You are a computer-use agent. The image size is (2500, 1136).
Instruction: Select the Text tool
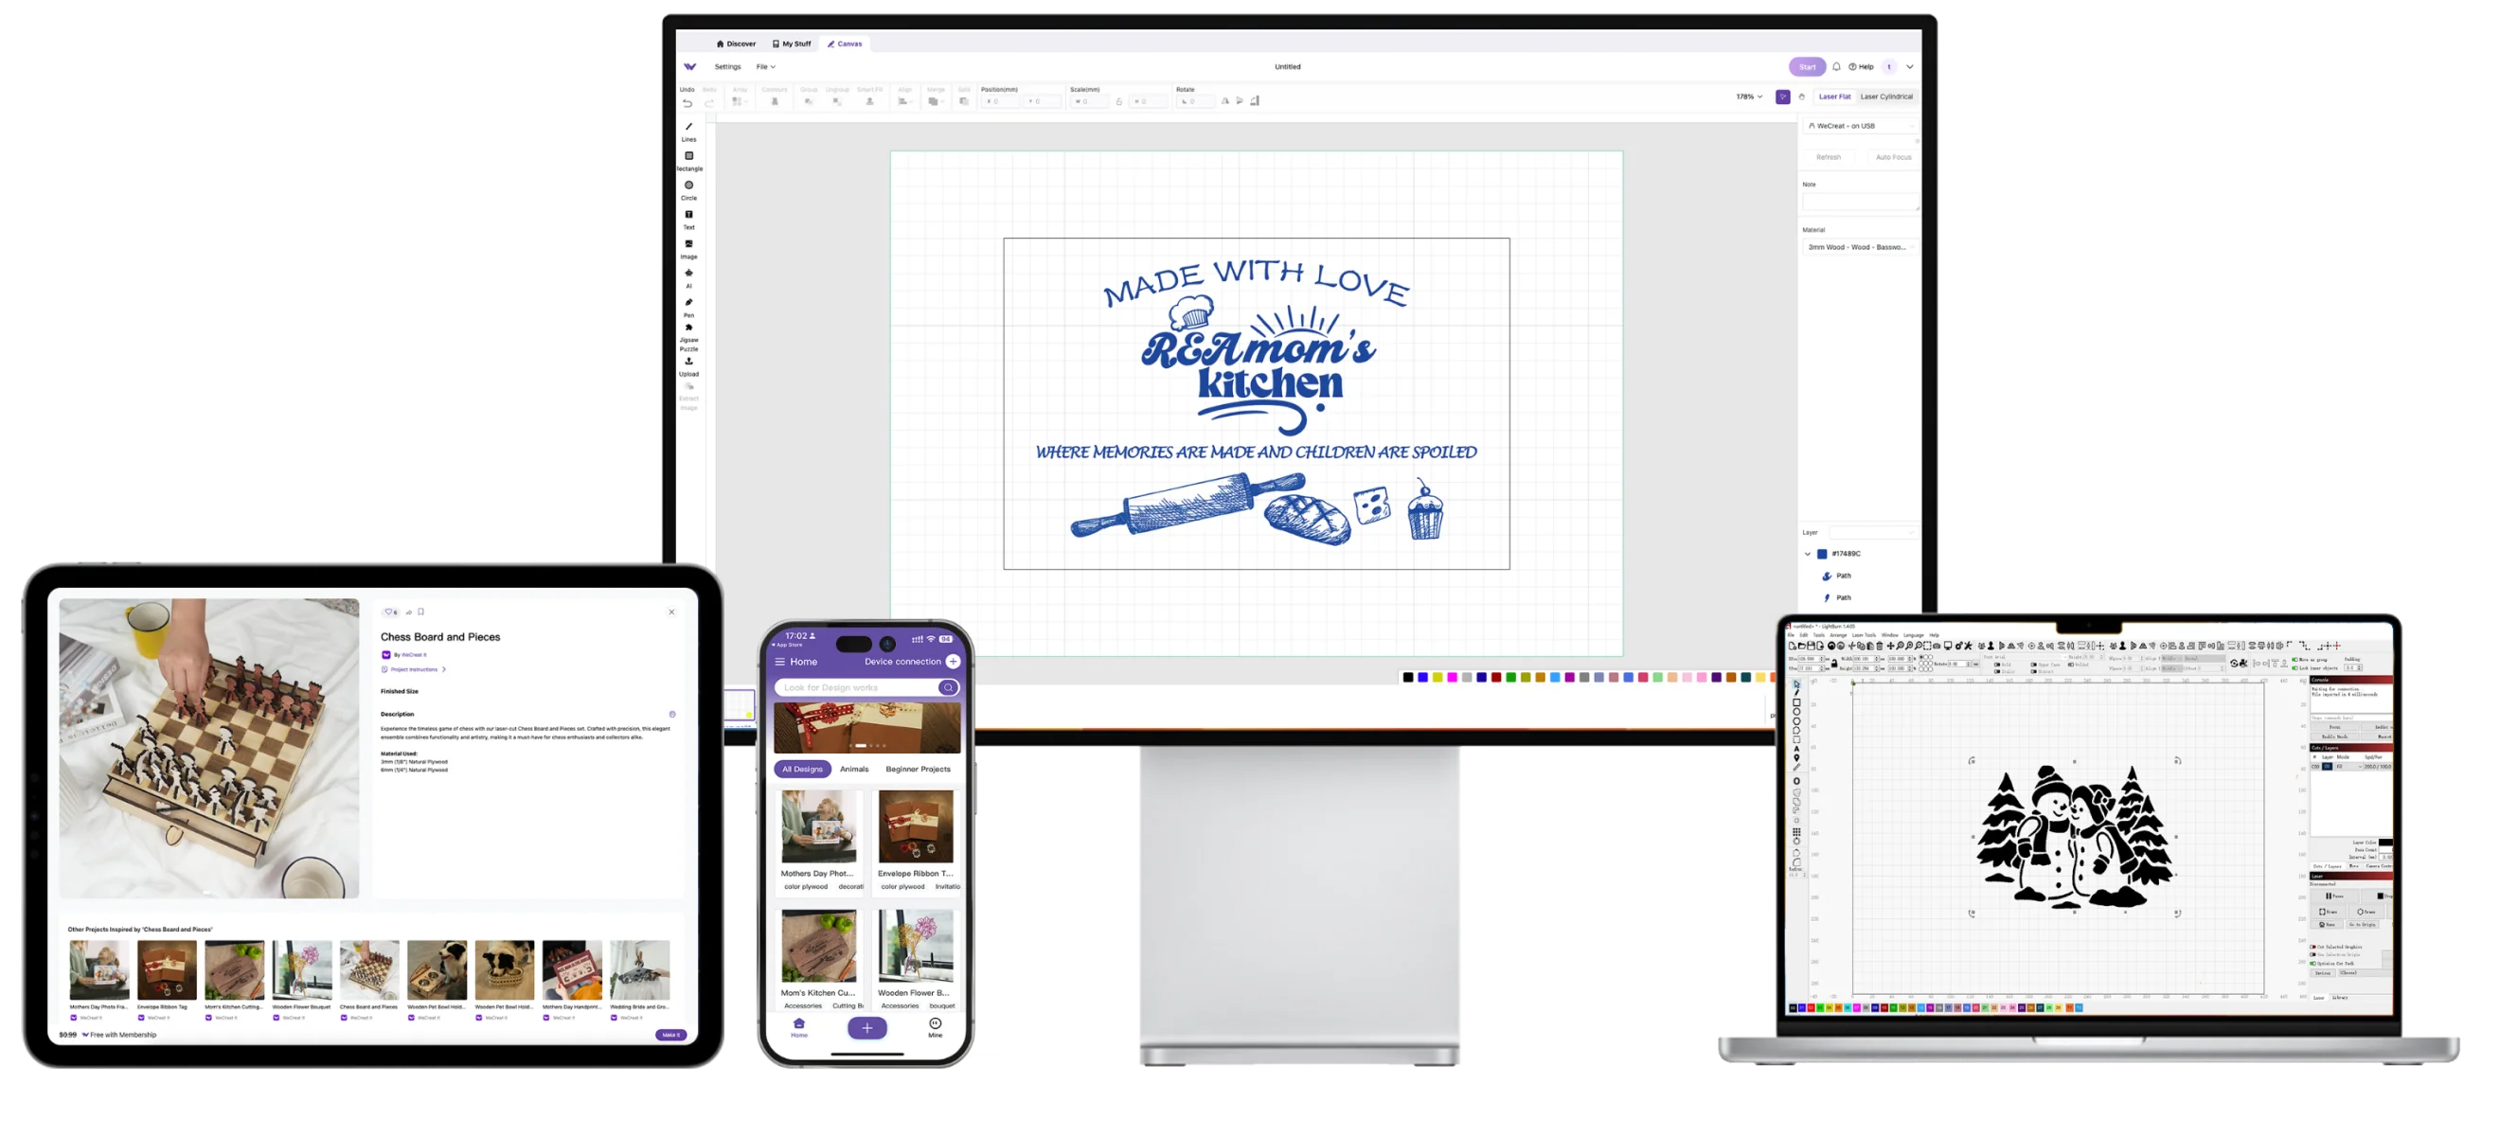689,215
